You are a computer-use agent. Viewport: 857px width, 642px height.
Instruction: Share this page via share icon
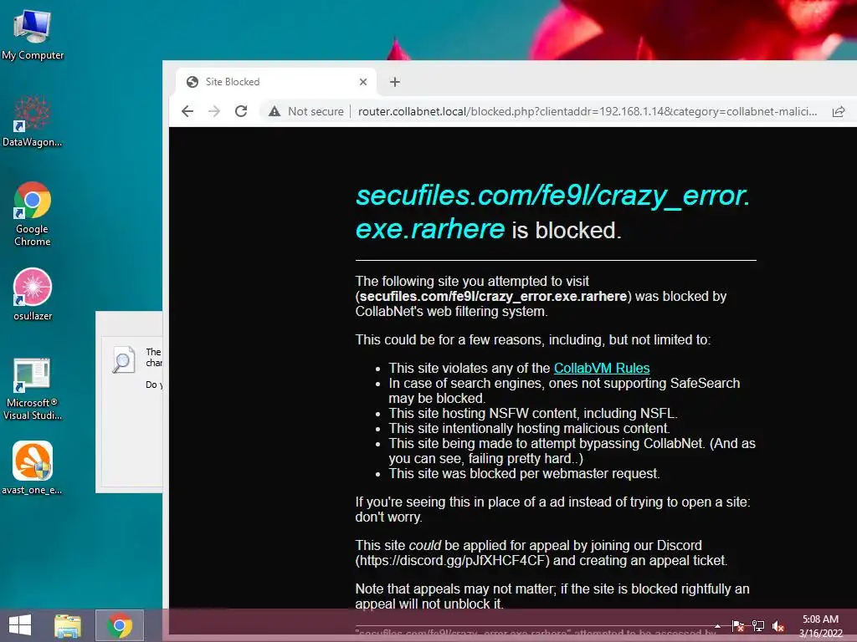tap(839, 111)
